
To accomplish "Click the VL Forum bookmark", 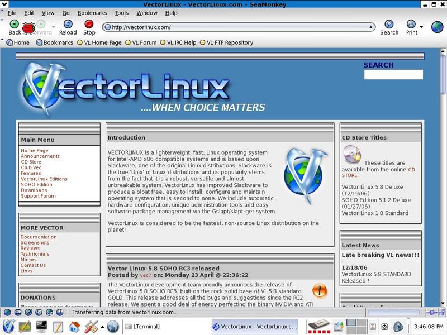I will 144,42.
